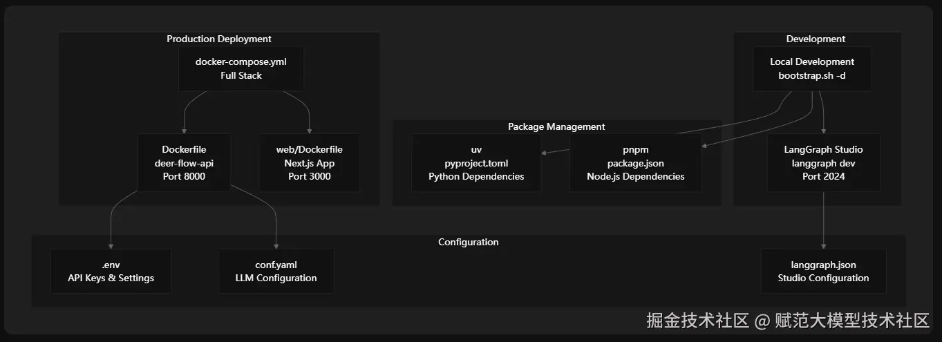
Task: Click the LangGraph Studio Port 2024 node
Action: click(823, 163)
